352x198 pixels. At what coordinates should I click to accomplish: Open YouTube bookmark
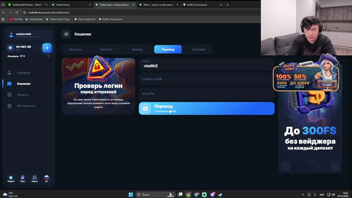pyautogui.click(x=16, y=19)
